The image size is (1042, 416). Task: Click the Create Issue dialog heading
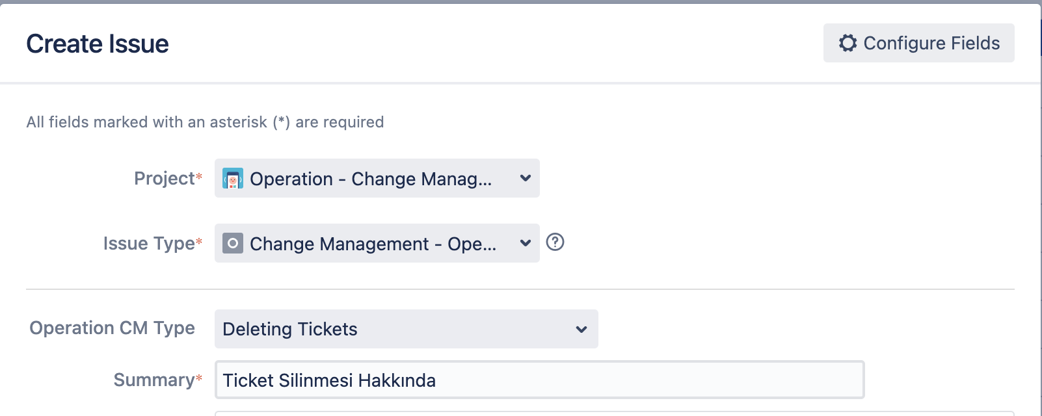98,44
